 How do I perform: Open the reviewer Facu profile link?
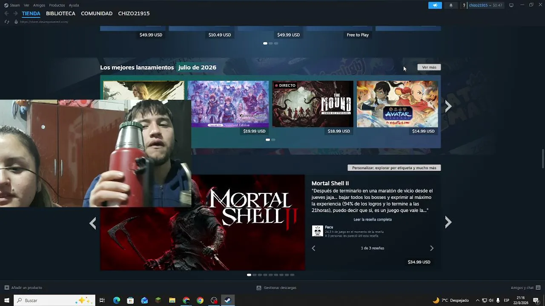tap(329, 227)
